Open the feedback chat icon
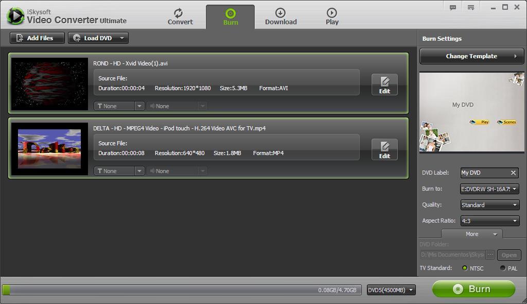The width and height of the screenshot is (527, 304). pos(452,7)
